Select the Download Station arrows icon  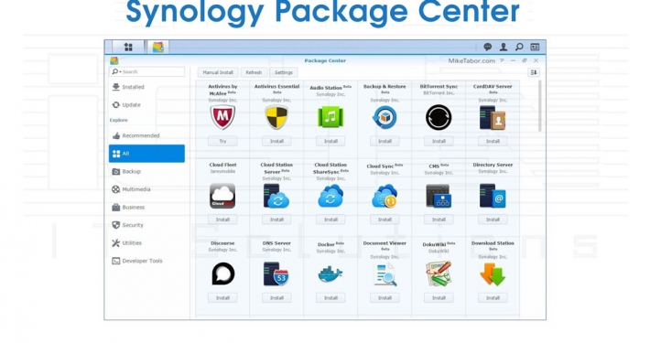pyautogui.click(x=493, y=274)
